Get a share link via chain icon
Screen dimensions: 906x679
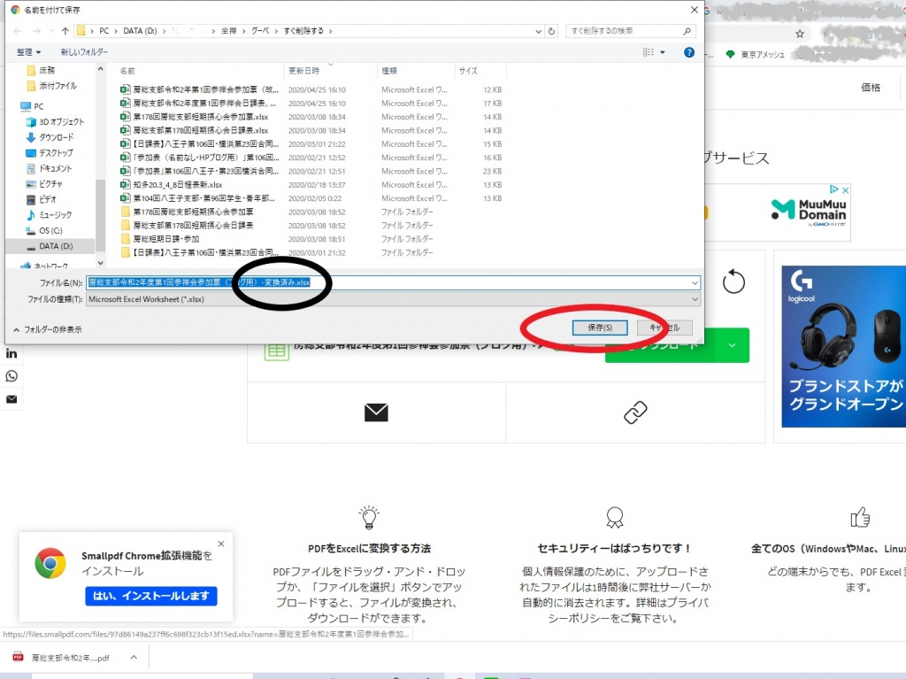click(635, 413)
